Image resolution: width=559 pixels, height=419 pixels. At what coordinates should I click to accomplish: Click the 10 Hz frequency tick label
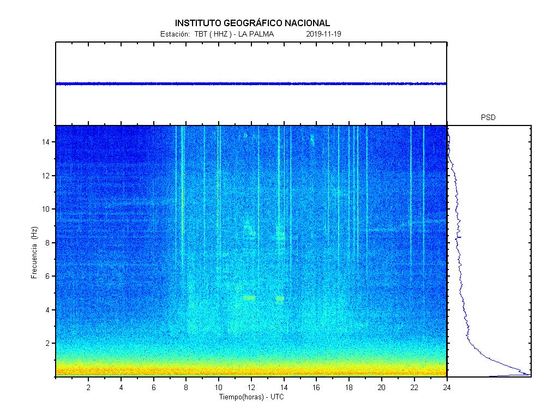(47, 209)
